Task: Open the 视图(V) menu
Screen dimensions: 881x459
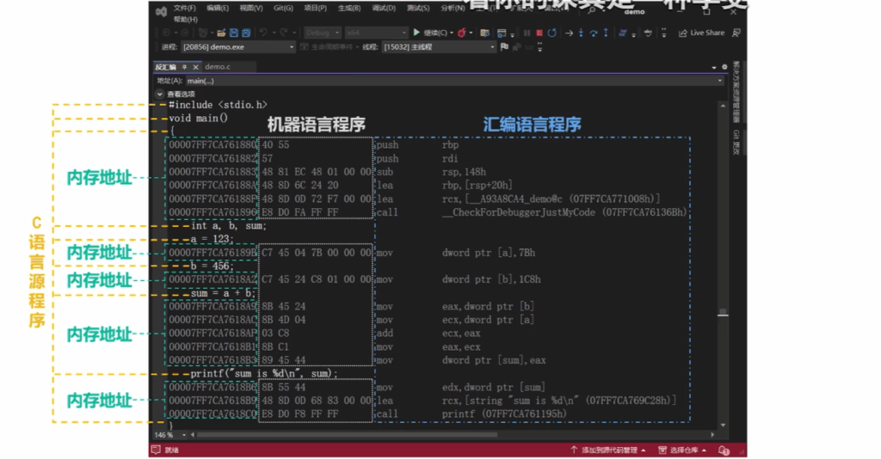Action: (x=250, y=8)
